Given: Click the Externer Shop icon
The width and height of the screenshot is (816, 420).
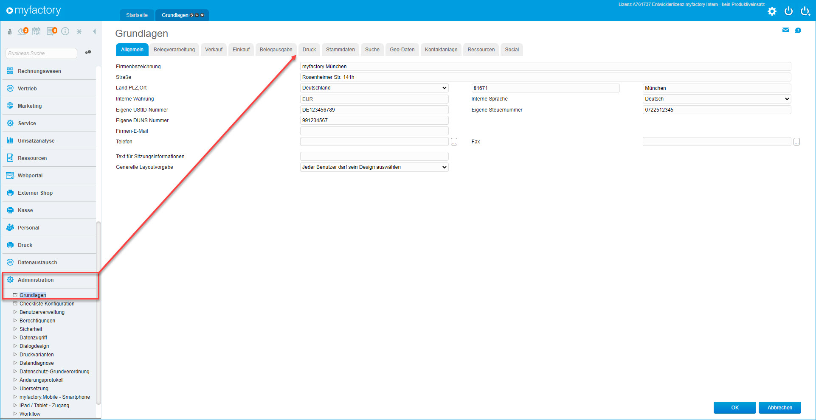Looking at the screenshot, I should pyautogui.click(x=10, y=193).
